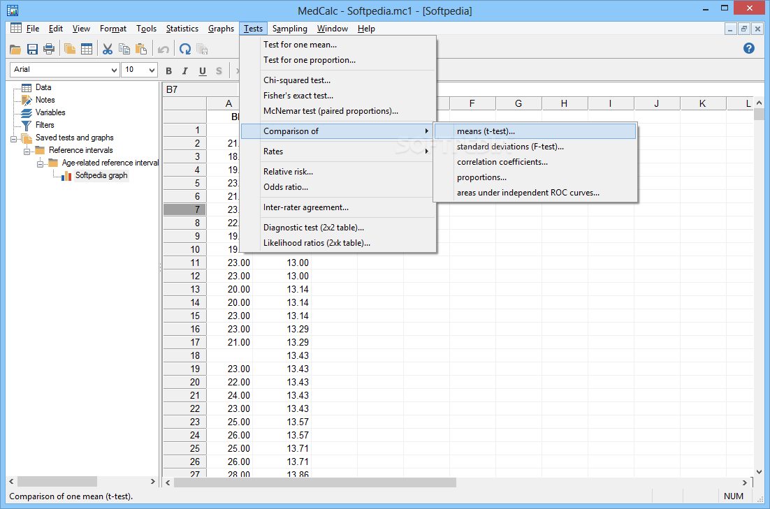
Task: Click the Print icon in toolbar
Action: pos(49,49)
